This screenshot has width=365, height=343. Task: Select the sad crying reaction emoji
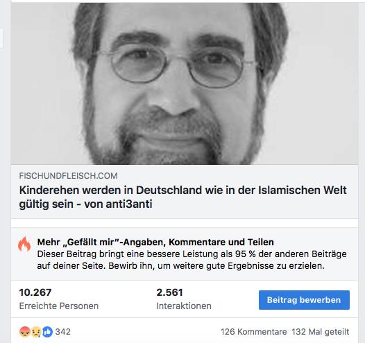pos(36,332)
